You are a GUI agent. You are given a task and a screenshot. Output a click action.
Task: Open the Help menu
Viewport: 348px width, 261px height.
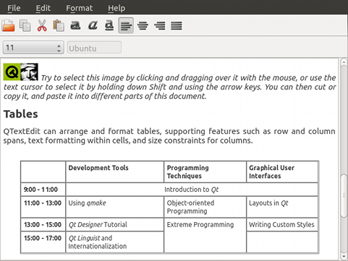[116, 8]
